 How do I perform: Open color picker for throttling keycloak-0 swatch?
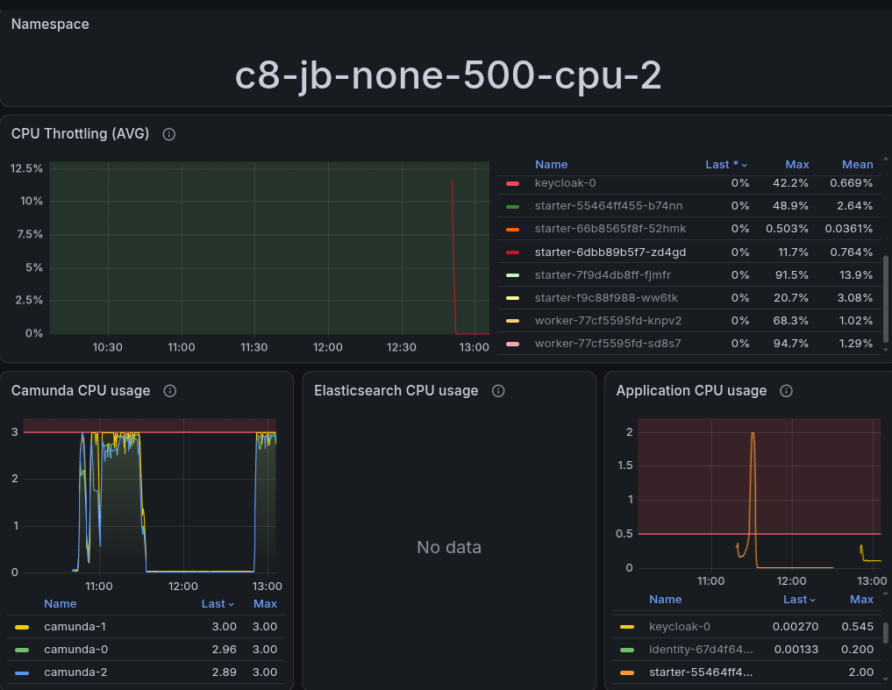pos(512,183)
